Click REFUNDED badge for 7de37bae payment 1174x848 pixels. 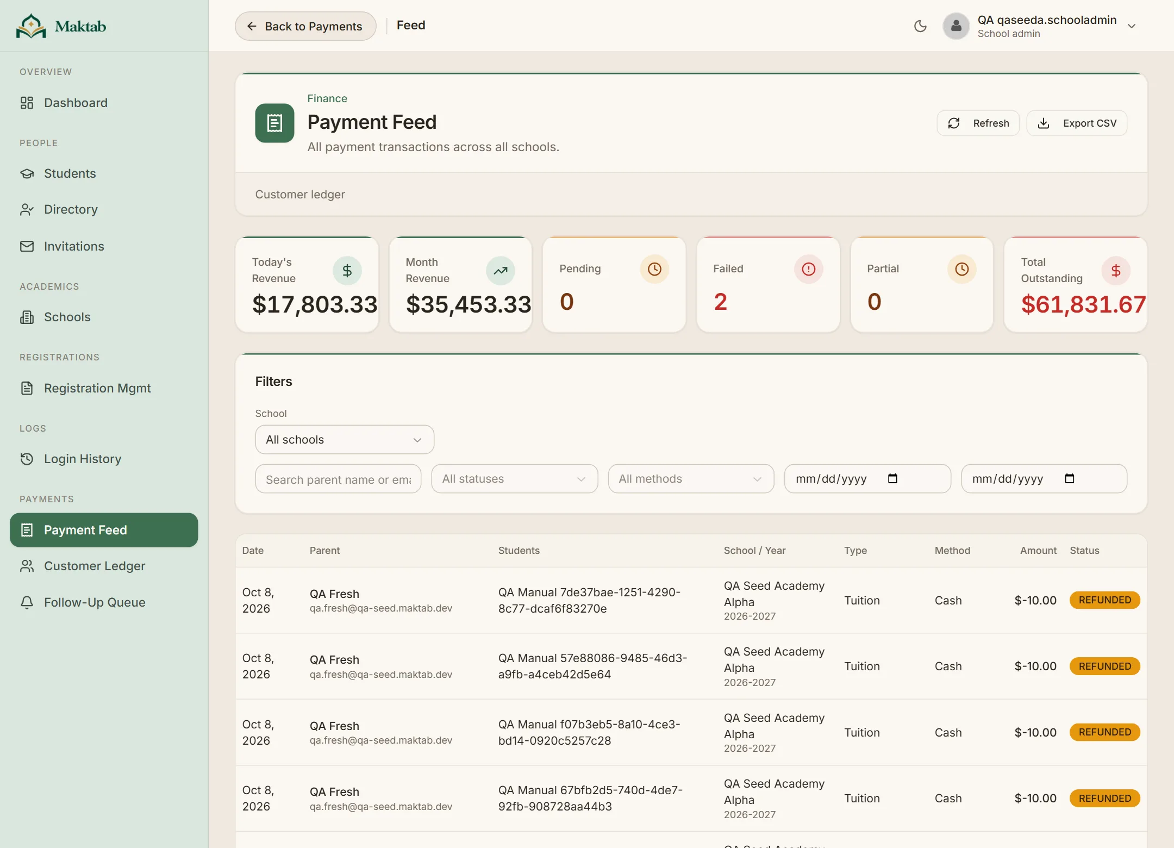tap(1105, 600)
